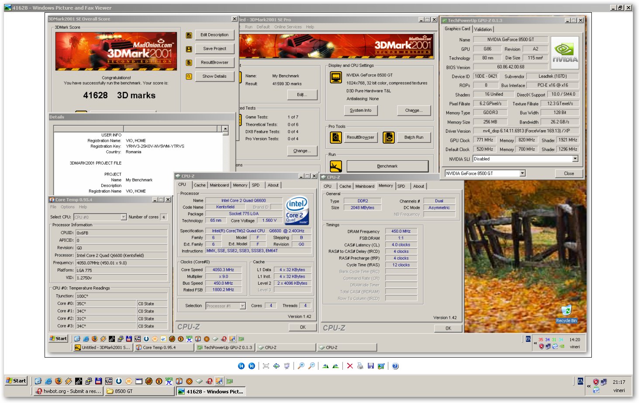This screenshot has height=403, width=639.
Task: Click the NVIDIA logo in GPU-Z
Action: point(565,52)
